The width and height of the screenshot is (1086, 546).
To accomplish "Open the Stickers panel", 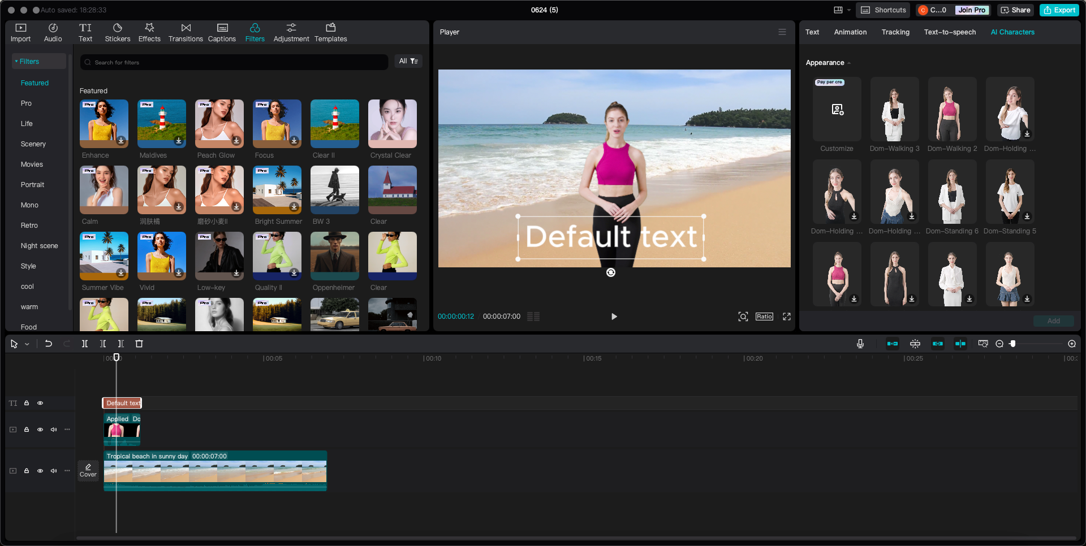I will pos(118,32).
